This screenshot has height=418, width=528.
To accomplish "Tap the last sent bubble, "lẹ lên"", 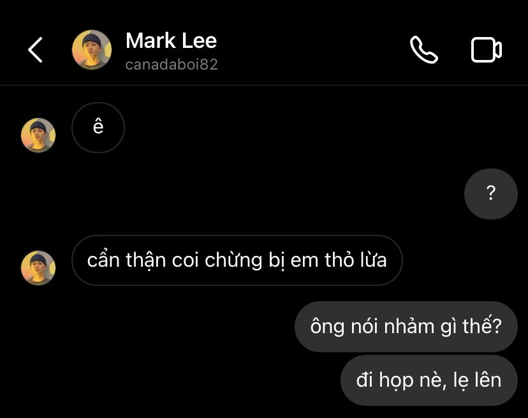I will coord(429,380).
